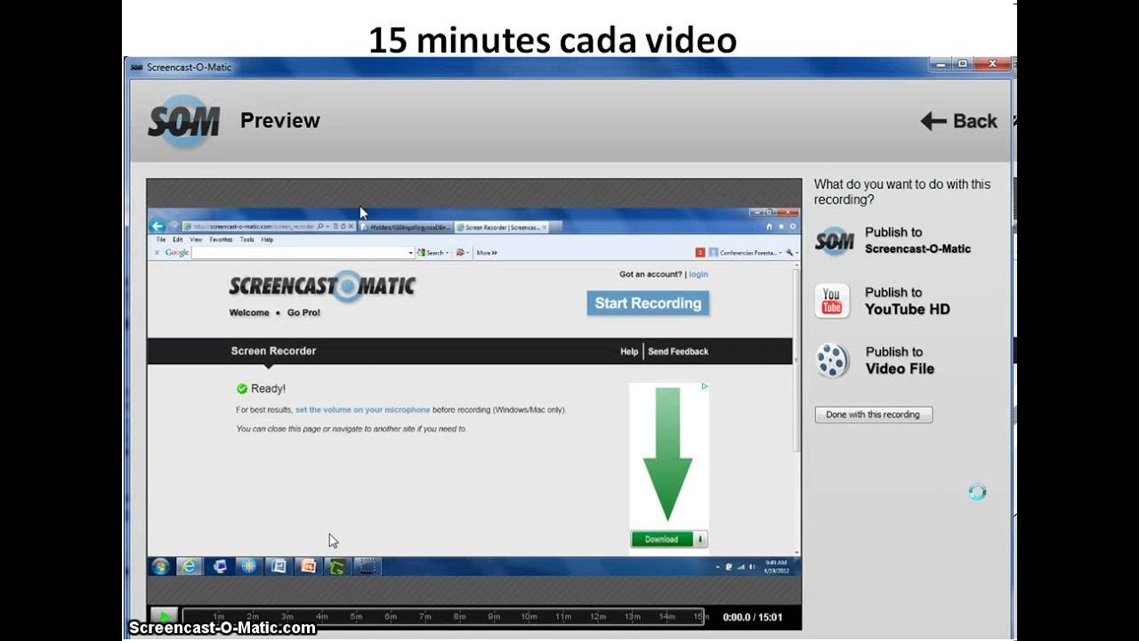Click the Windows Start orb in preview
The image size is (1139, 641).
pos(160,566)
